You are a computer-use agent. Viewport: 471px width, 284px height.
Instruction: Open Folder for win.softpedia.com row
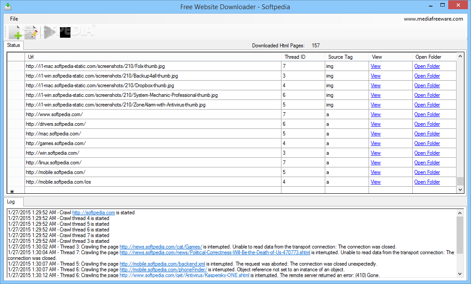tap(427, 153)
